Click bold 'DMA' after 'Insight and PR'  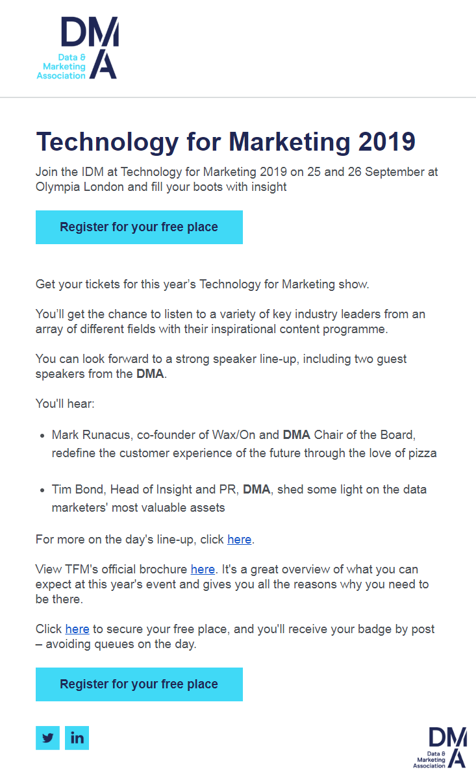[257, 490]
